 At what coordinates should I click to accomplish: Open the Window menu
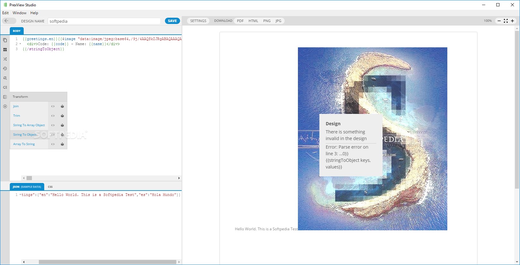(19, 13)
